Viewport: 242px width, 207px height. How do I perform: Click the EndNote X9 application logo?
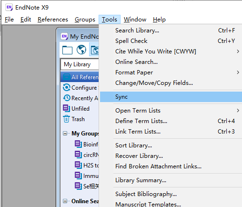click(x=9, y=7)
